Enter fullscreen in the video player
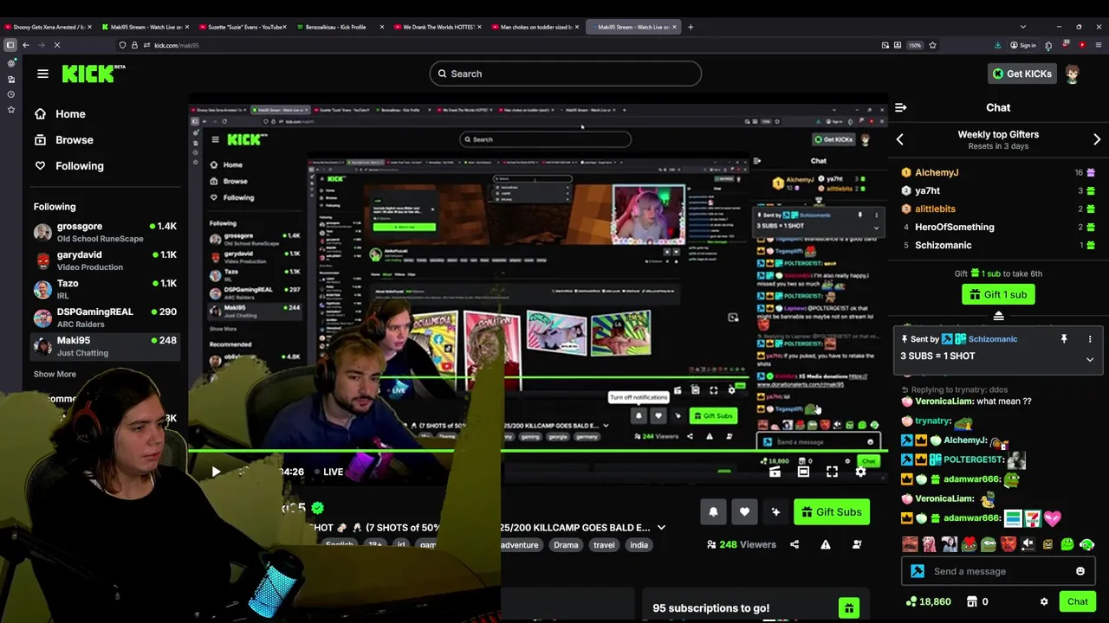 [832, 472]
